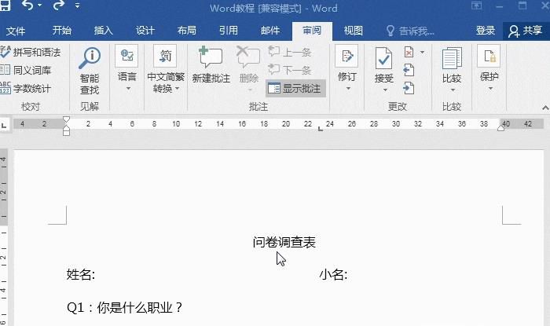Collapse the ribbon with the caret
The height and width of the screenshot is (326, 550).
click(545, 108)
